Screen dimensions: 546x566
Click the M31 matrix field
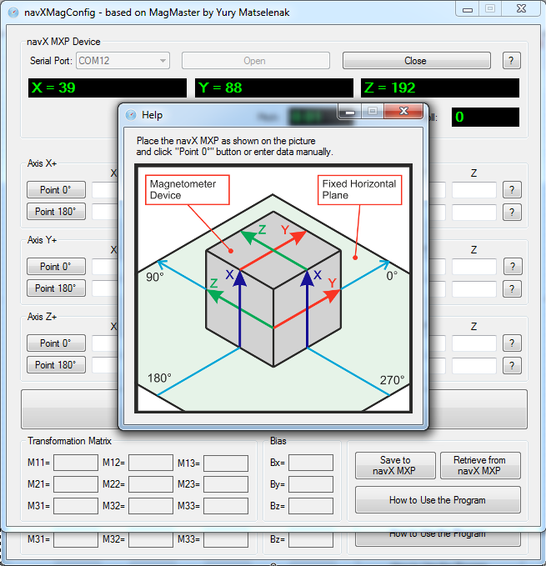[x=76, y=506]
